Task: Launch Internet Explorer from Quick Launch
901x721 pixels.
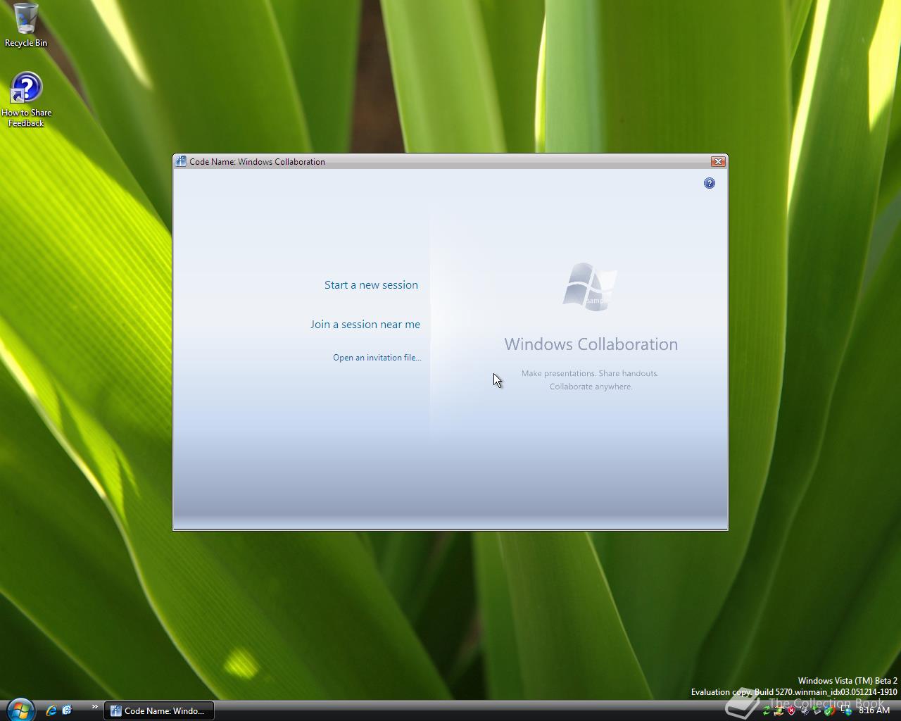Action: (x=51, y=710)
